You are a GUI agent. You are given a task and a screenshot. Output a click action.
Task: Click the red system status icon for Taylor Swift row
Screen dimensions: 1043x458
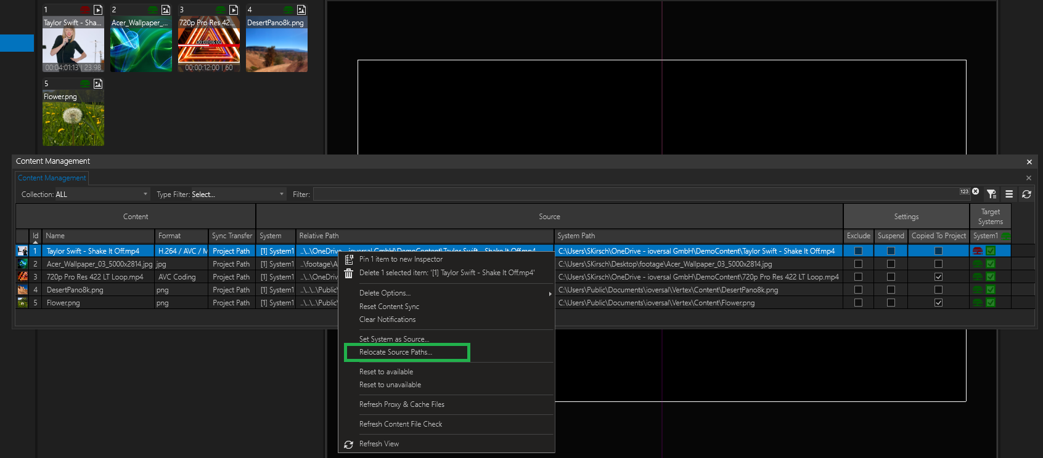978,251
